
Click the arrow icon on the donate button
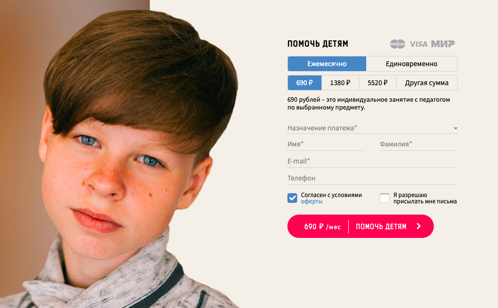pyautogui.click(x=419, y=226)
